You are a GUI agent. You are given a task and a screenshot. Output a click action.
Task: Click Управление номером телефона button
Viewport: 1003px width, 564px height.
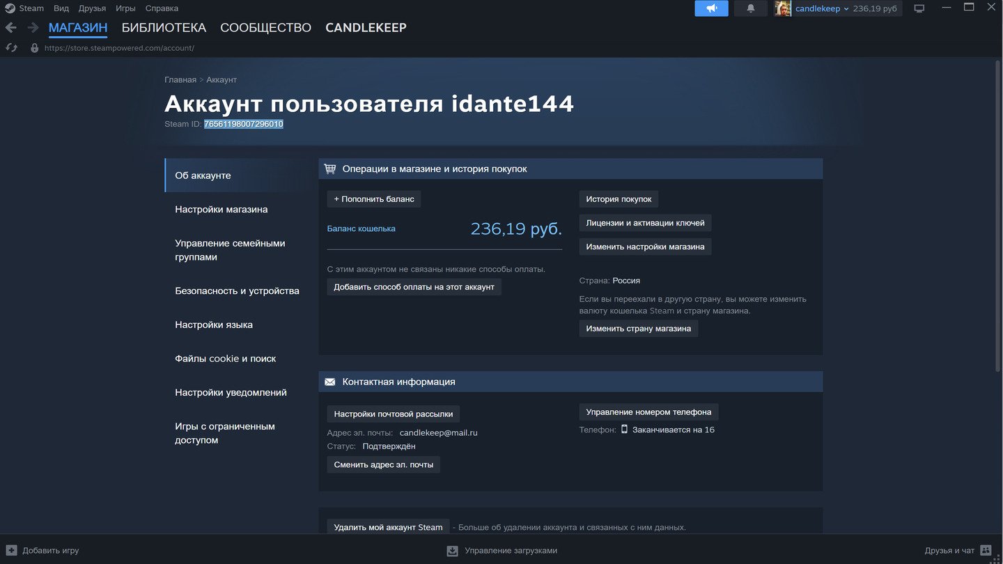[648, 412]
